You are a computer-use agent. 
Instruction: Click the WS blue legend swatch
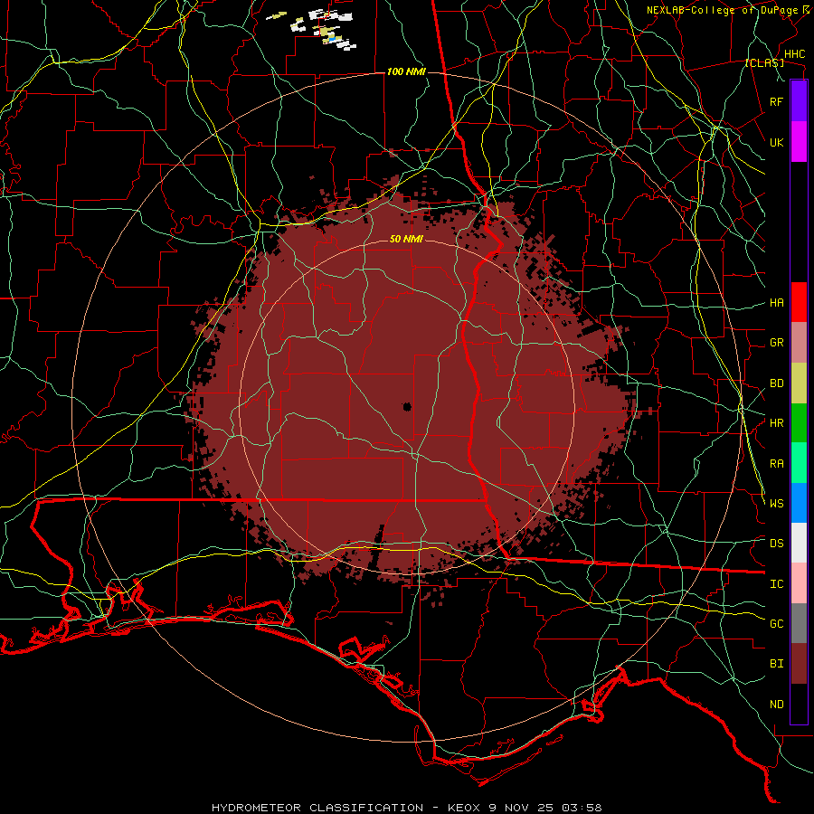pos(799,503)
